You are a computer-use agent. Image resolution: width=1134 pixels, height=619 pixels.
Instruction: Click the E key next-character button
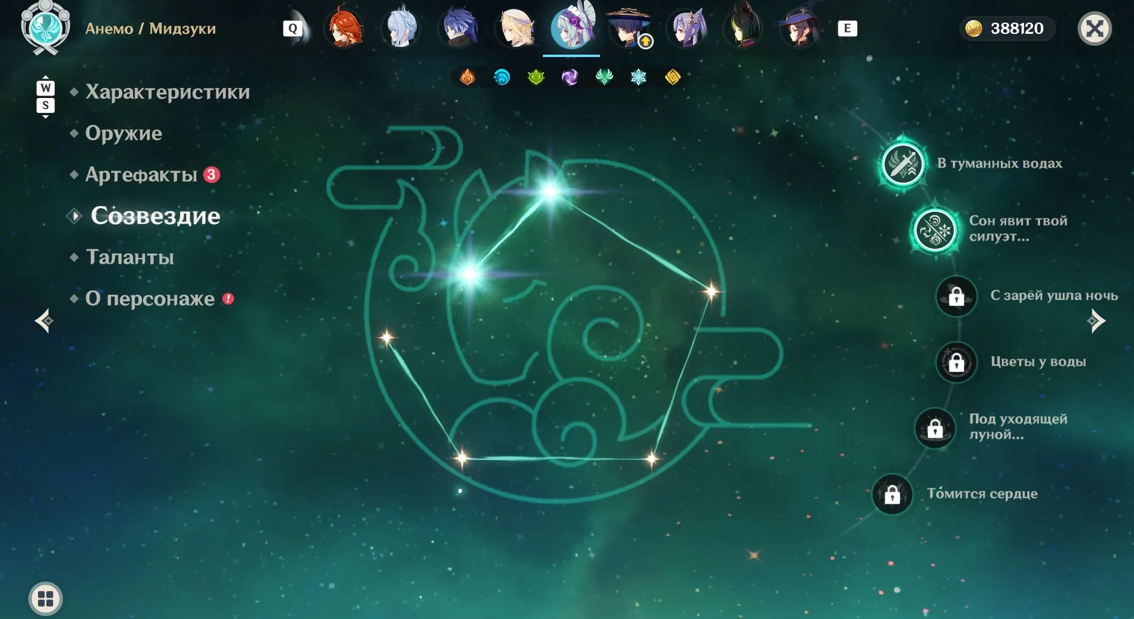847,28
